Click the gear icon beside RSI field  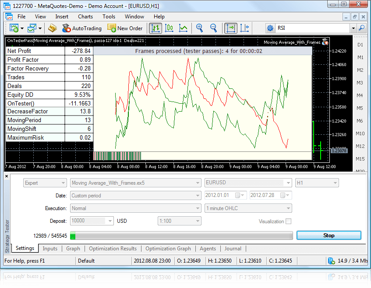pyautogui.click(x=270, y=28)
